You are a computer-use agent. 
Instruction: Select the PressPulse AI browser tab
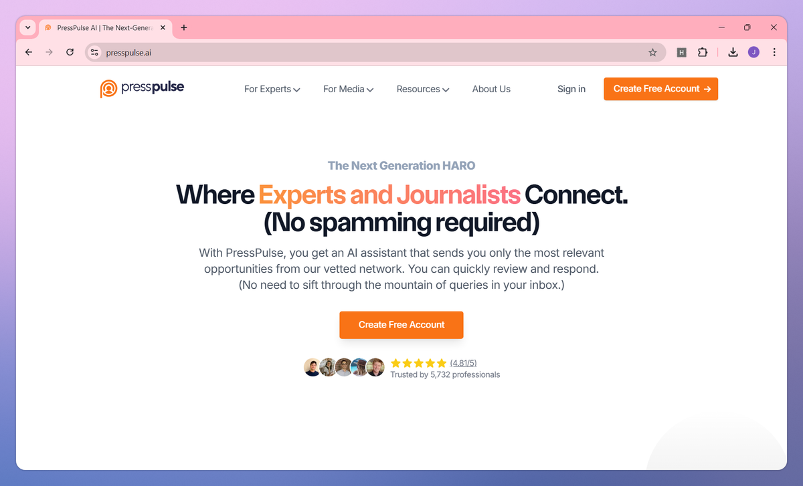point(105,27)
